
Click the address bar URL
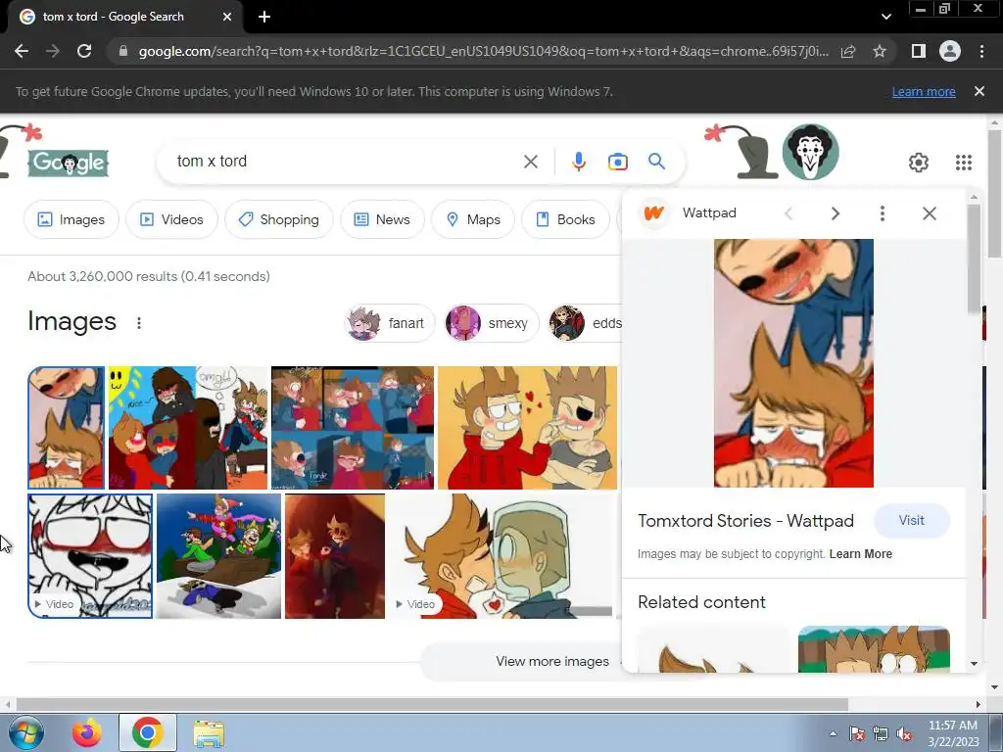click(x=484, y=51)
